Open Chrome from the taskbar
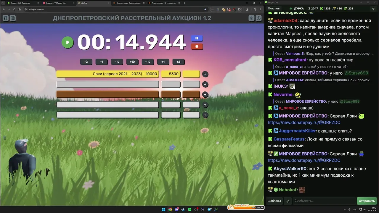Screen dimensions: 379x213 [170, 210]
